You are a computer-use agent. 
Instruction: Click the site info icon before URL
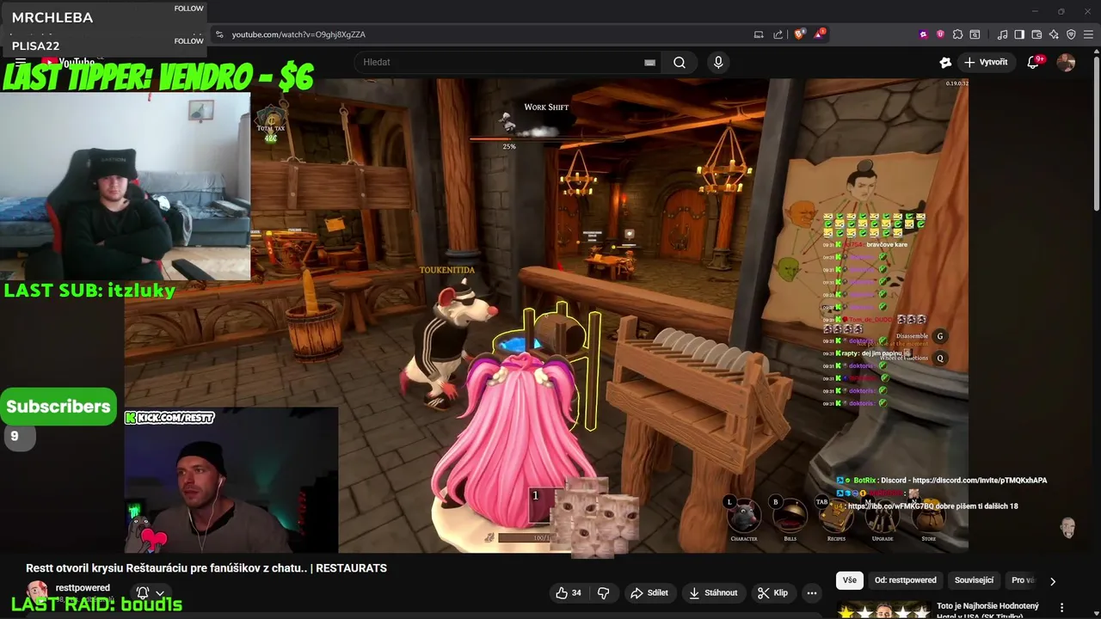[219, 34]
